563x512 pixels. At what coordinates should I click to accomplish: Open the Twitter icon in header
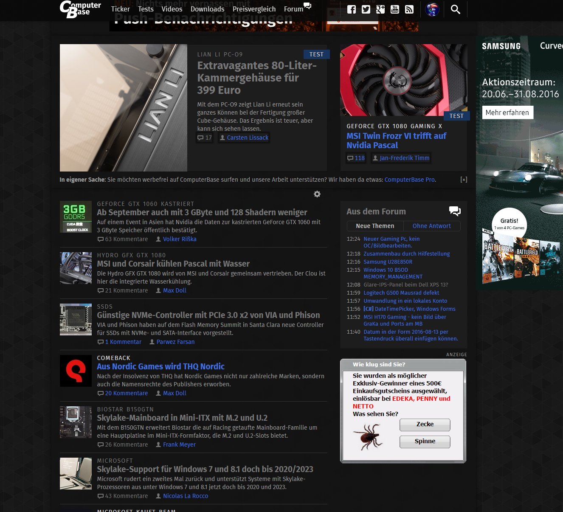tap(366, 9)
